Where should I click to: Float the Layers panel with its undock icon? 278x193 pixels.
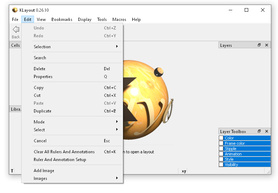(x=259, y=45)
